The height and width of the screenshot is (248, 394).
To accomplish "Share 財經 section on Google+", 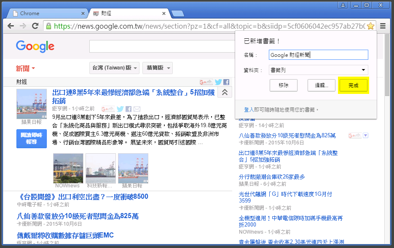I will (206, 82).
